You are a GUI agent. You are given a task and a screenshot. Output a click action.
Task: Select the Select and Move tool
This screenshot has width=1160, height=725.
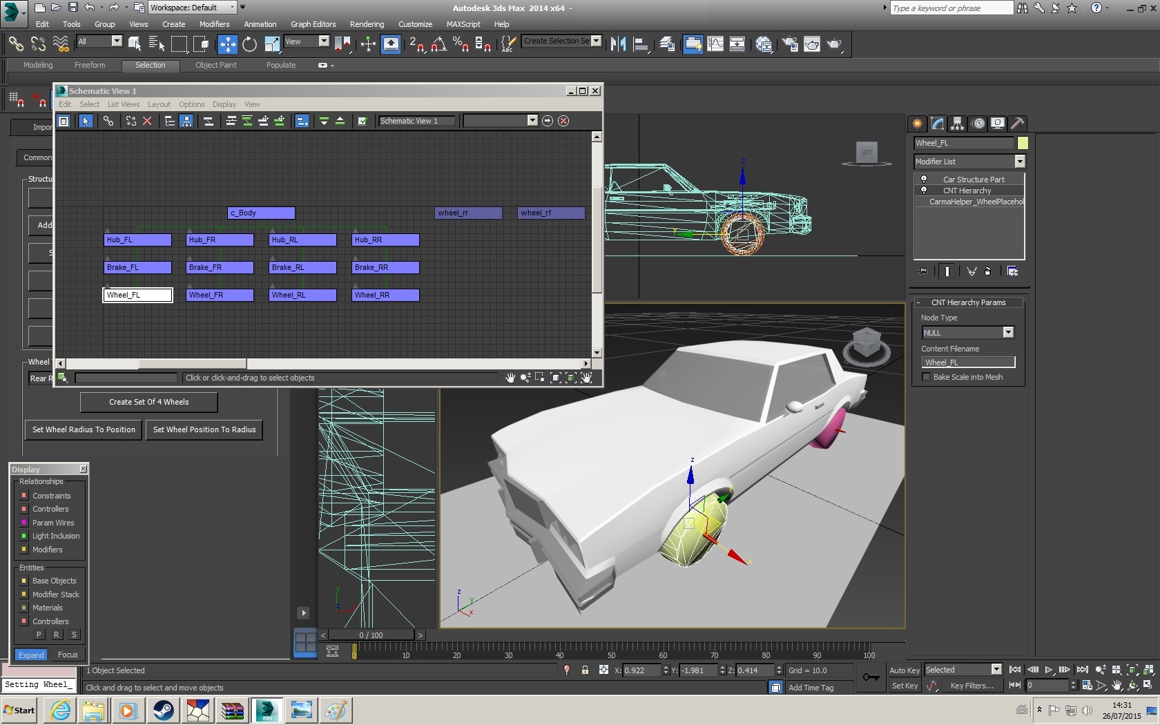pyautogui.click(x=227, y=44)
